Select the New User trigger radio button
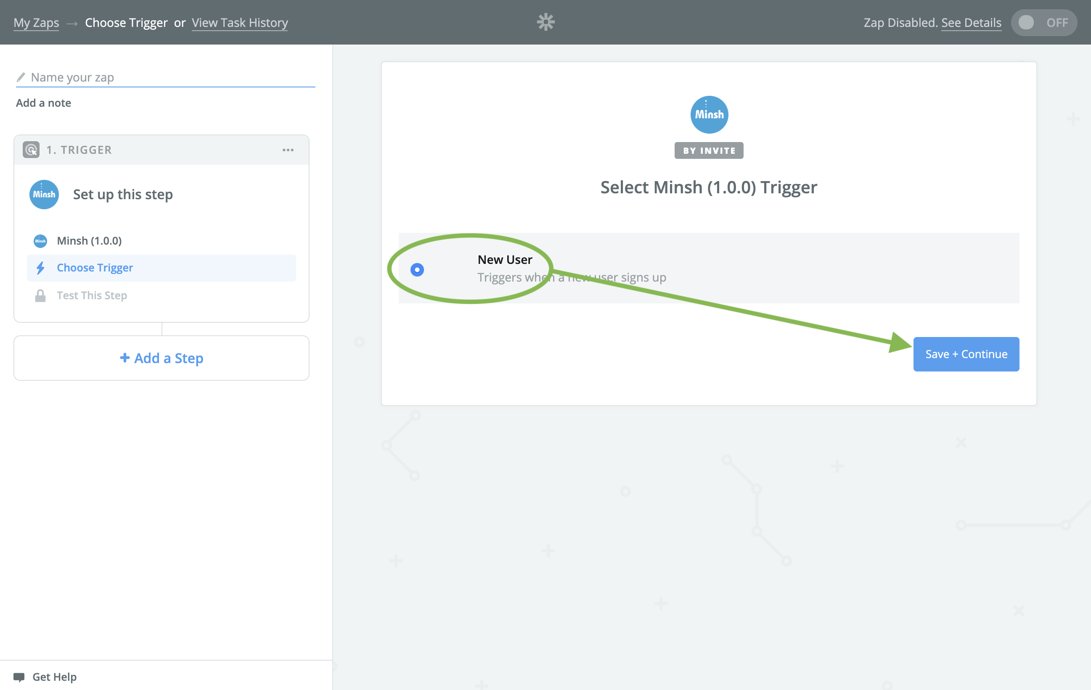The width and height of the screenshot is (1091, 690). [x=417, y=269]
